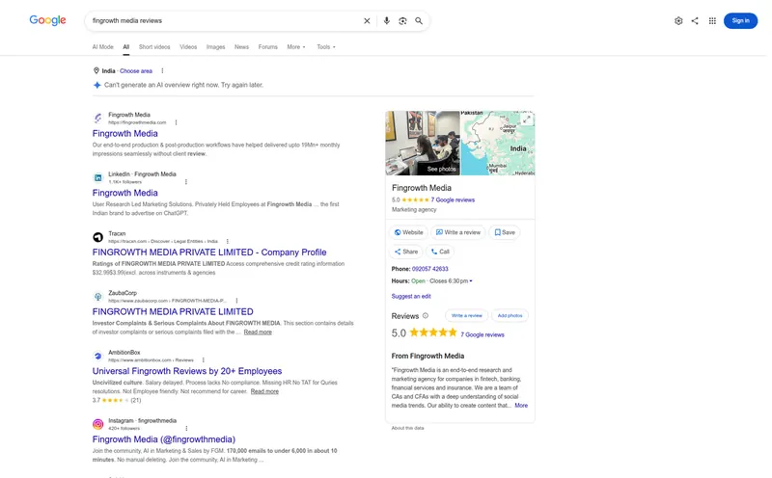The width and height of the screenshot is (772, 478).
Task: Open Google Lens image search icon
Action: tap(402, 20)
